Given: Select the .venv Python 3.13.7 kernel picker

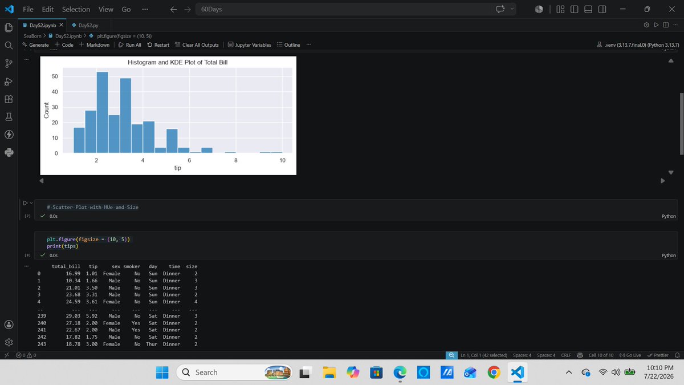Looking at the screenshot, I should (x=637, y=44).
